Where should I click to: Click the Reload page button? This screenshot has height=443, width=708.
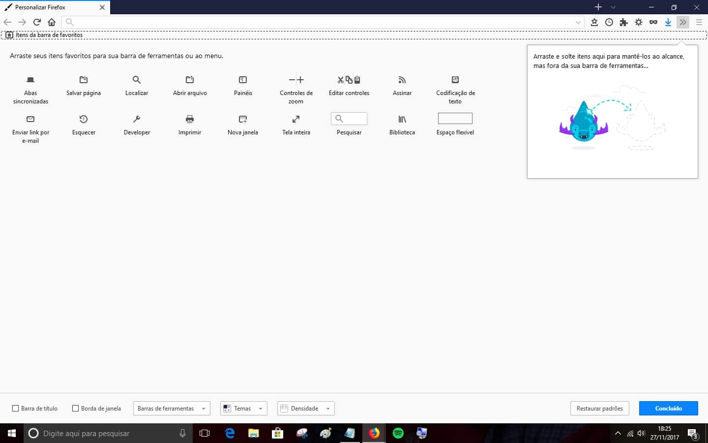(37, 22)
